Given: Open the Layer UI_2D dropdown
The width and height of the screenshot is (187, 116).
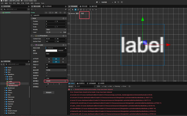Looking at the screenshot, I should click(x=54, y=32).
